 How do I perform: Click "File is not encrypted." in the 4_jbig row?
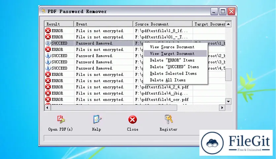(100, 93)
